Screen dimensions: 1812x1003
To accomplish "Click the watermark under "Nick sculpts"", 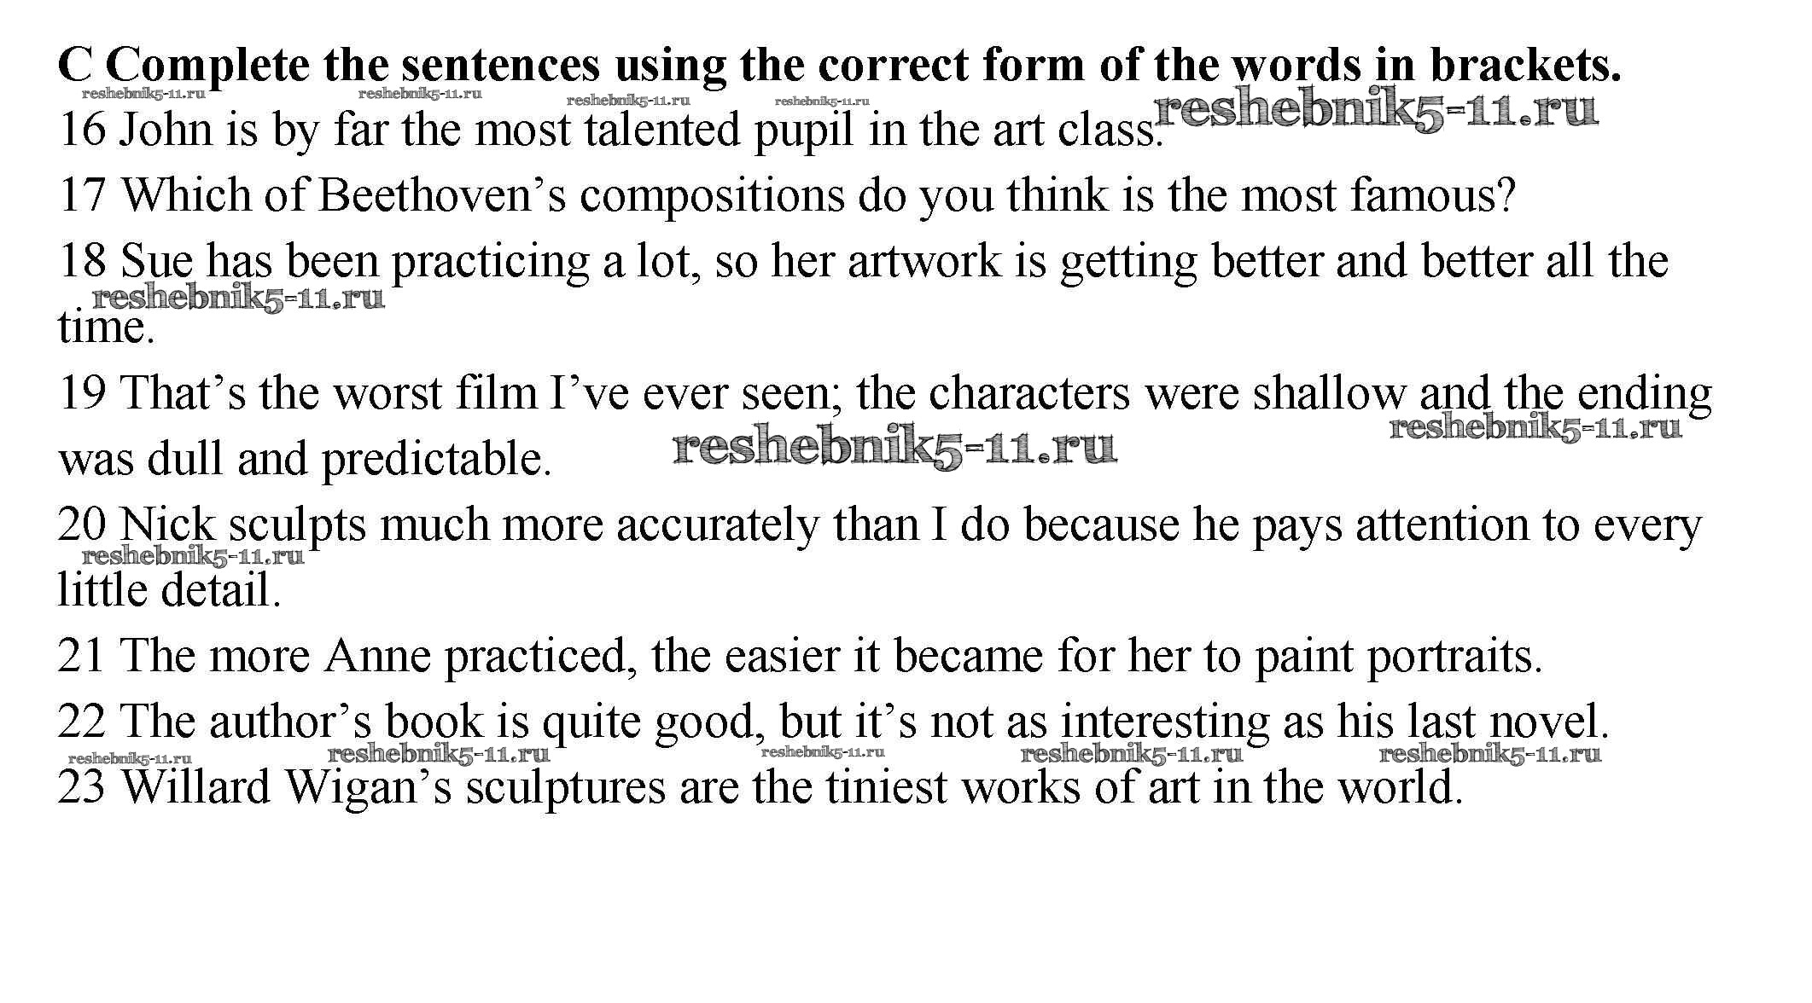I will point(193,558).
